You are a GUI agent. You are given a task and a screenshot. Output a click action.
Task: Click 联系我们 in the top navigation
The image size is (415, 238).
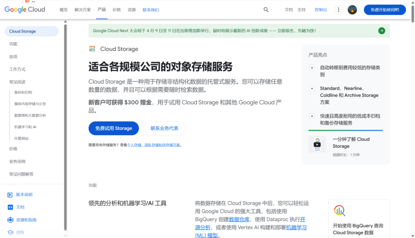coord(151,10)
